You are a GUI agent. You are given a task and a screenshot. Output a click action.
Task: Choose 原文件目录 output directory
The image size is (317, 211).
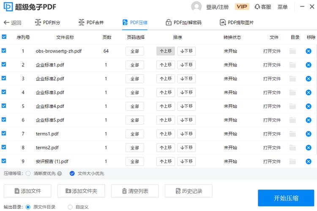tap(28, 207)
